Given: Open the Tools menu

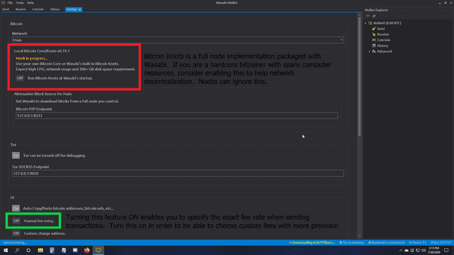Looking at the screenshot, I should point(20,2).
